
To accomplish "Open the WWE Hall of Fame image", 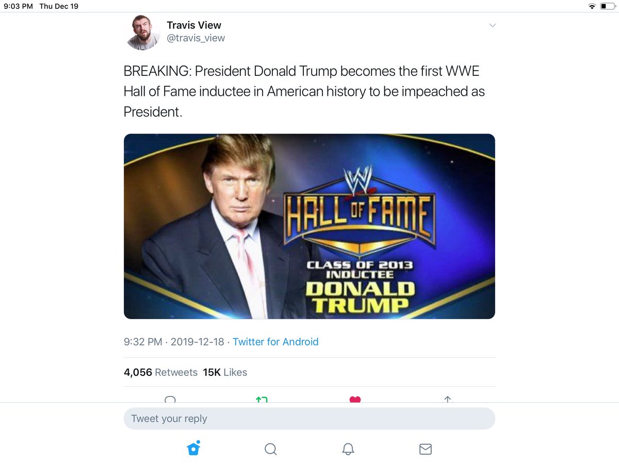I will [309, 226].
